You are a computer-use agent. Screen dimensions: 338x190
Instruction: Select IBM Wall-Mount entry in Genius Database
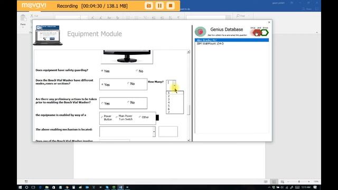[x=232, y=43]
